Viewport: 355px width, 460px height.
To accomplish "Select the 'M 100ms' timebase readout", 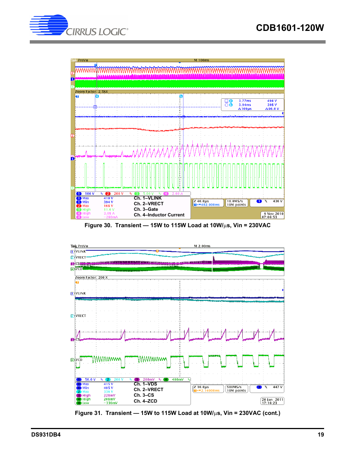I will pos(202,60).
